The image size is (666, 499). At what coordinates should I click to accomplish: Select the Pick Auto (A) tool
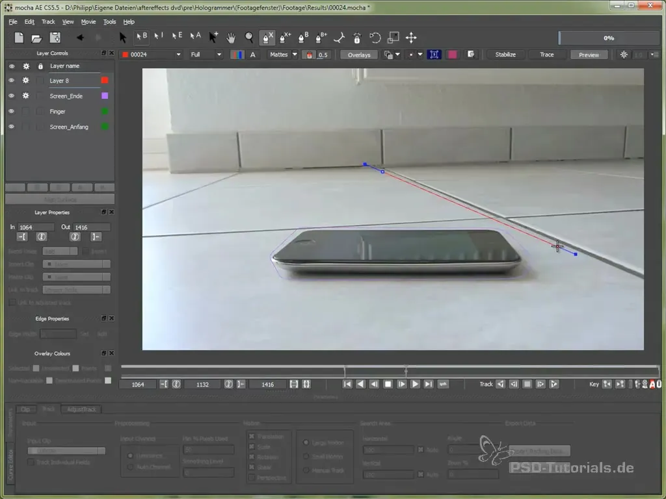click(195, 36)
